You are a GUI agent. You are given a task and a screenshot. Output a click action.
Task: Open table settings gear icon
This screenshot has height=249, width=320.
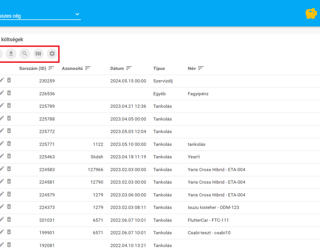[52, 54]
